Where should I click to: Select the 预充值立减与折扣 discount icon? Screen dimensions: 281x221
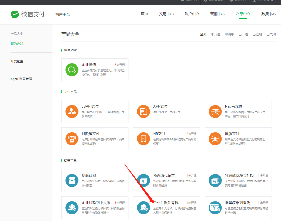pos(215,180)
